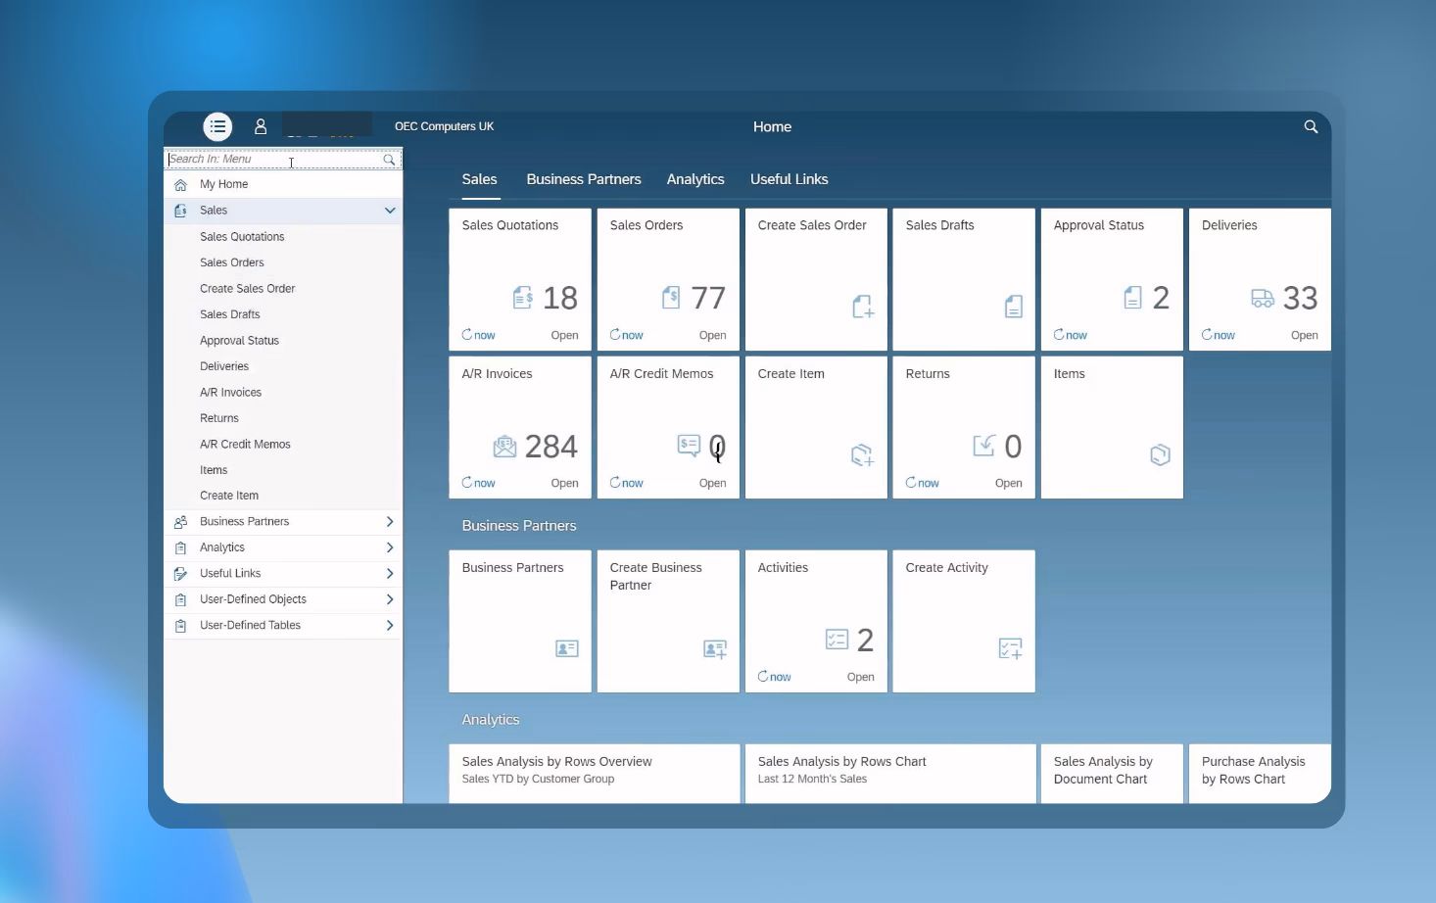Expand the Useful Links menu chevron

[390, 574]
